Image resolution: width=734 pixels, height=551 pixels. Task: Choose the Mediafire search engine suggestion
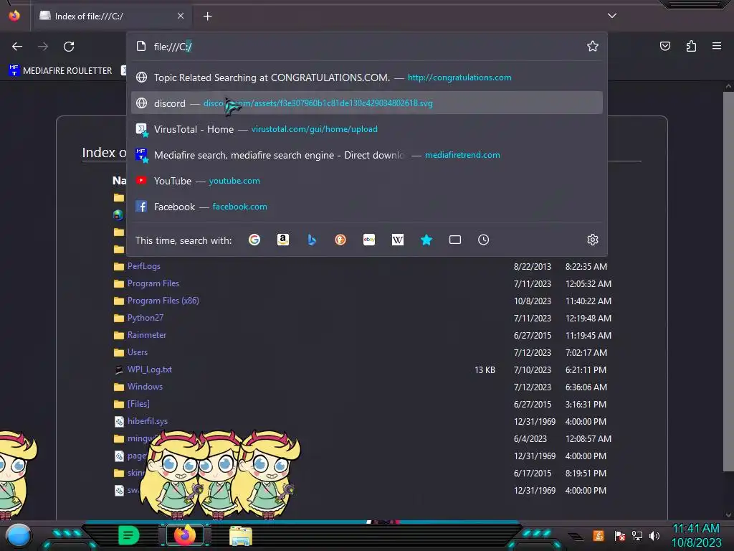(366, 155)
